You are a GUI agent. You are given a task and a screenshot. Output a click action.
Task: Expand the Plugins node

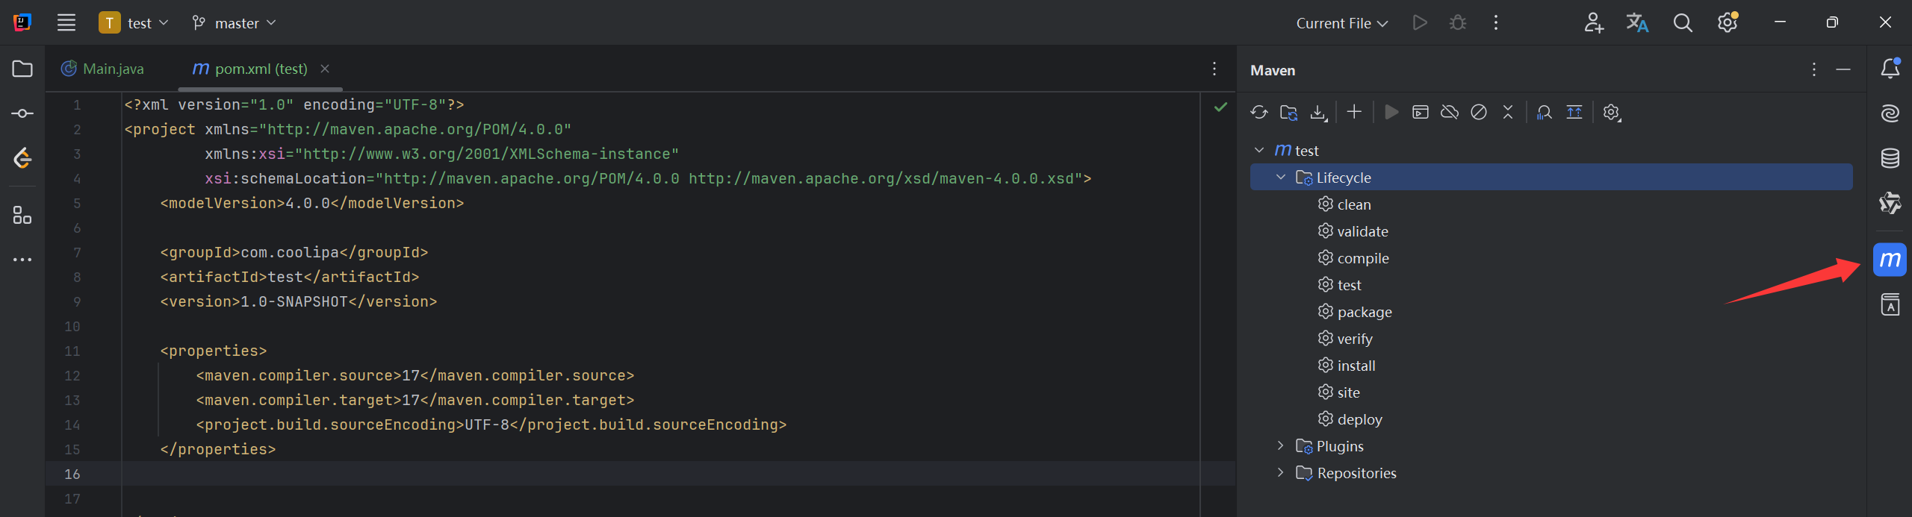pyautogui.click(x=1281, y=446)
